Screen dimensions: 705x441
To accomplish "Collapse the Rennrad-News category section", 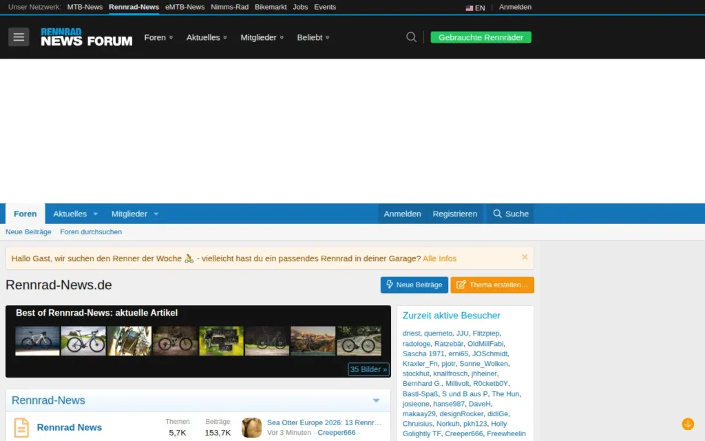I will click(377, 400).
